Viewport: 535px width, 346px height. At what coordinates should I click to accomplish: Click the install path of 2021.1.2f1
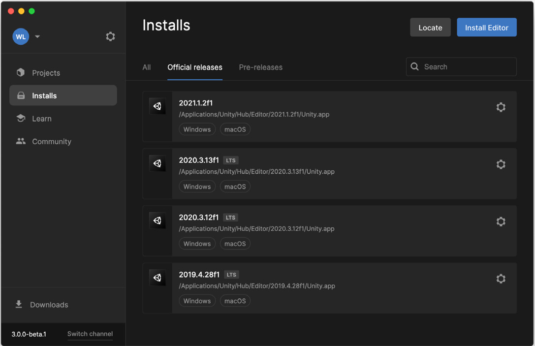tap(254, 114)
